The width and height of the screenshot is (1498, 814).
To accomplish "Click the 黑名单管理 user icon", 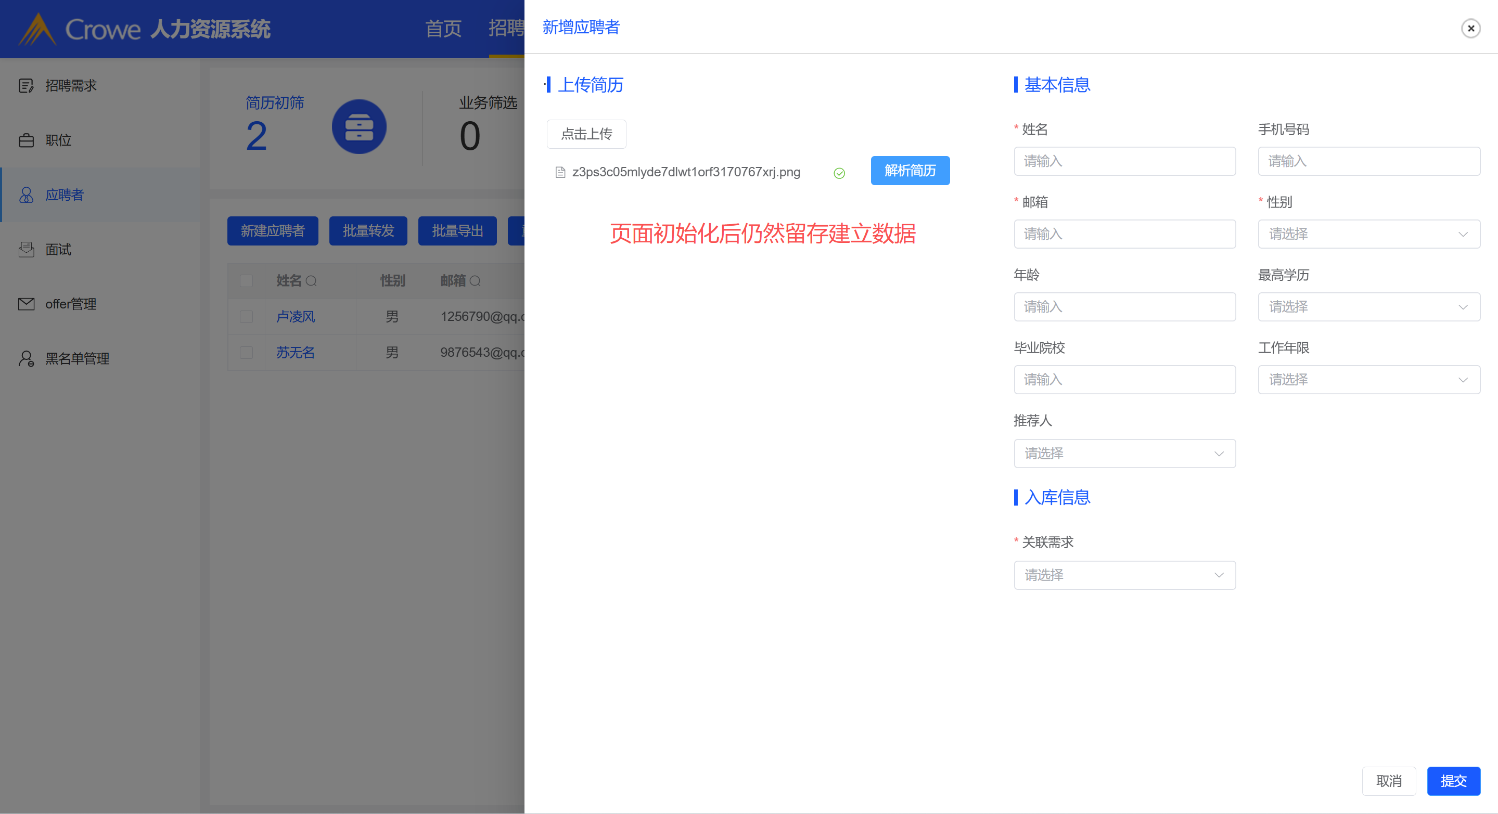I will pos(26,359).
